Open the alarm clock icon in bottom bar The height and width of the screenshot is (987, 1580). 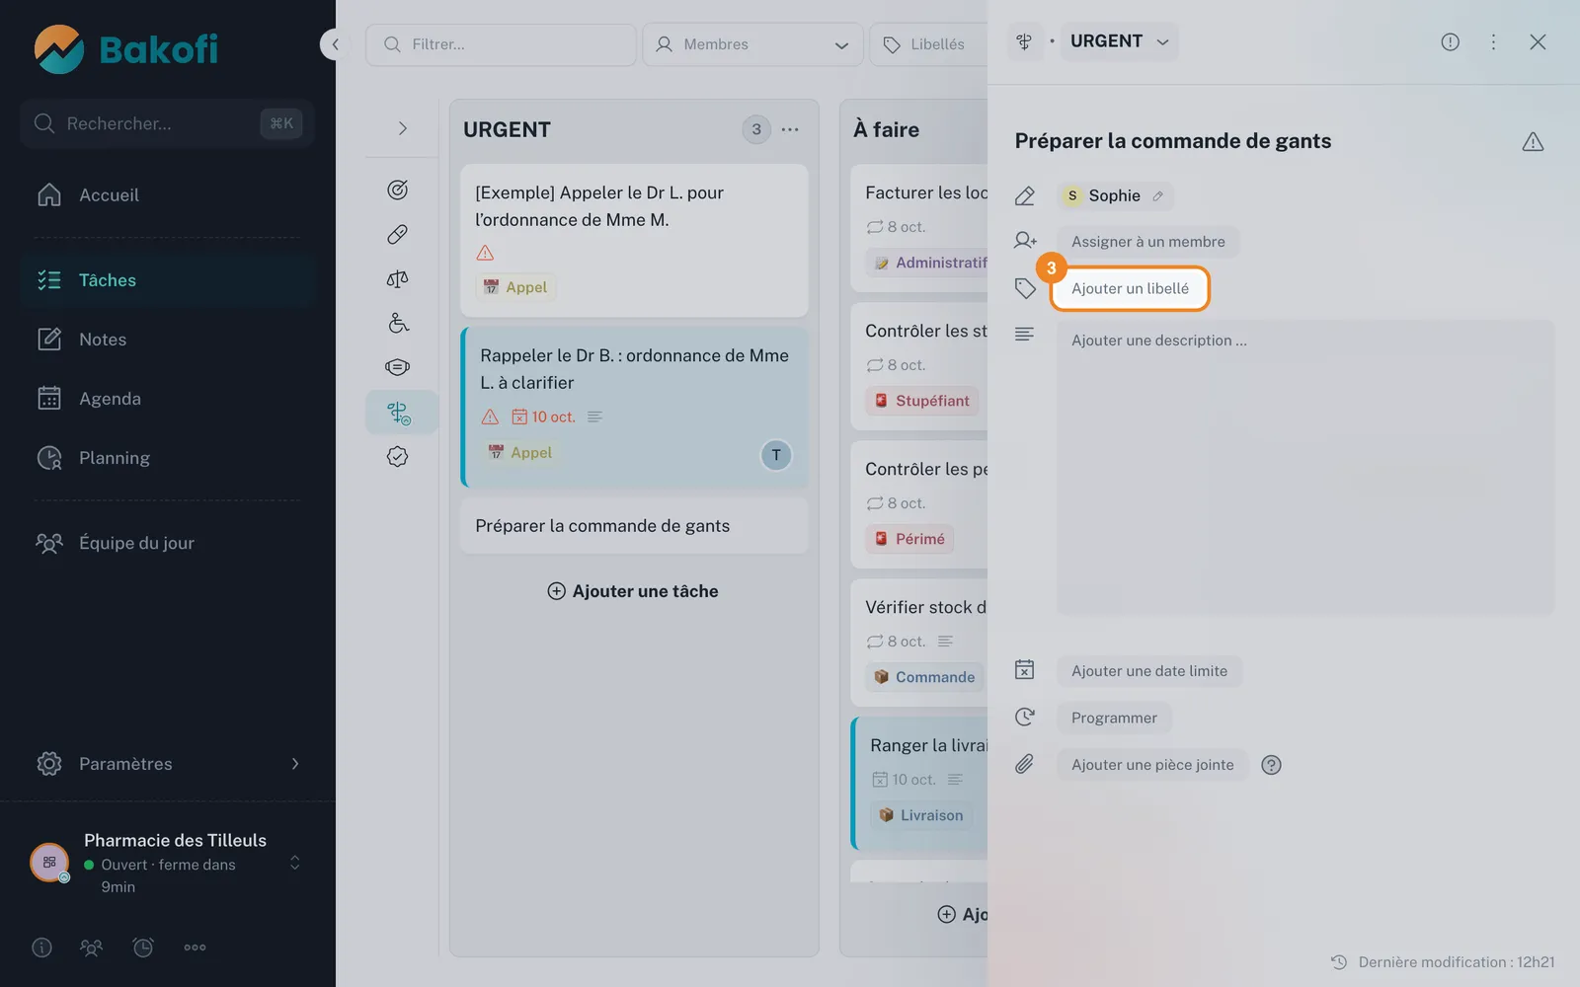pos(143,948)
